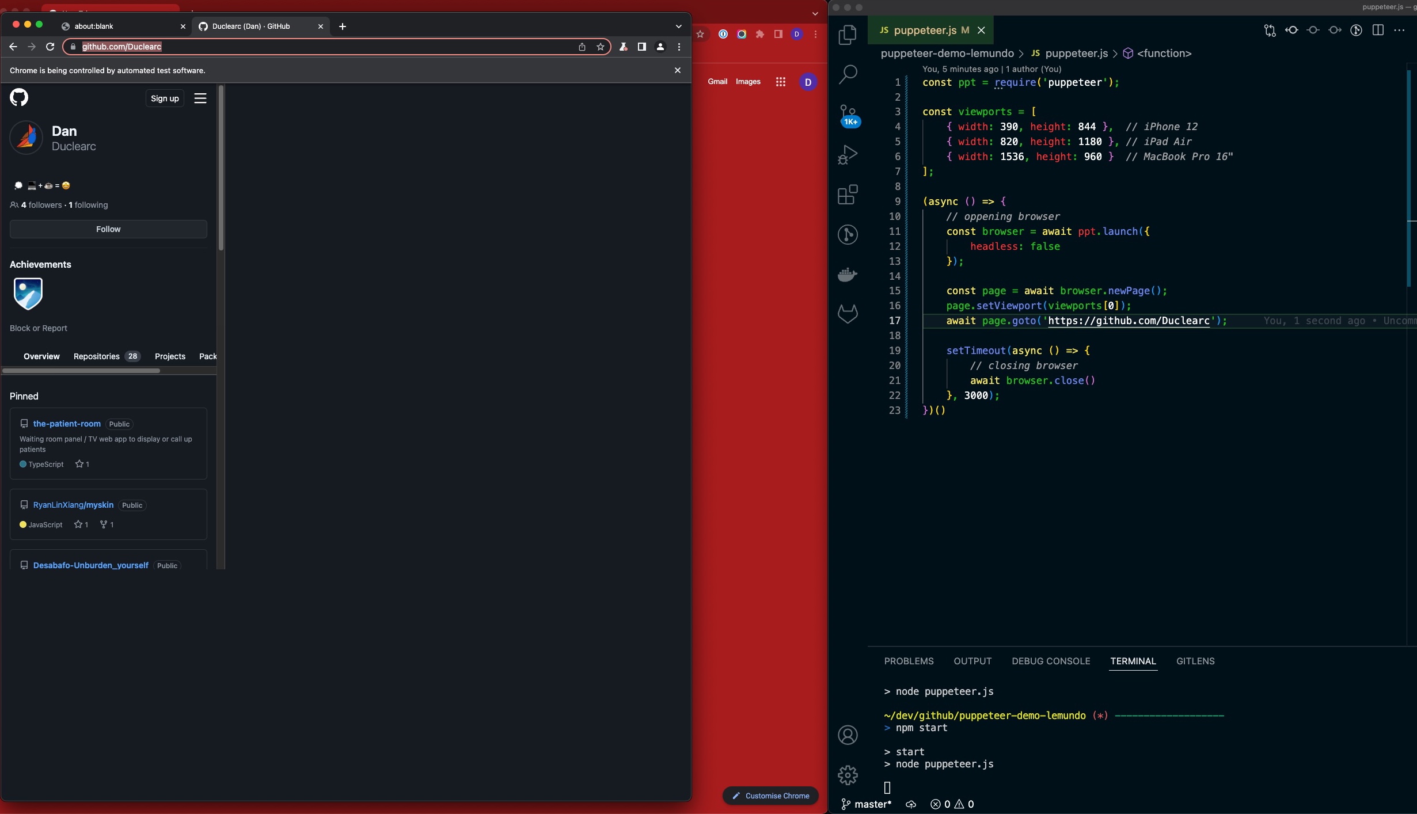Open the OUTPUT panel tab
This screenshot has width=1417, height=814.
pyautogui.click(x=972, y=661)
